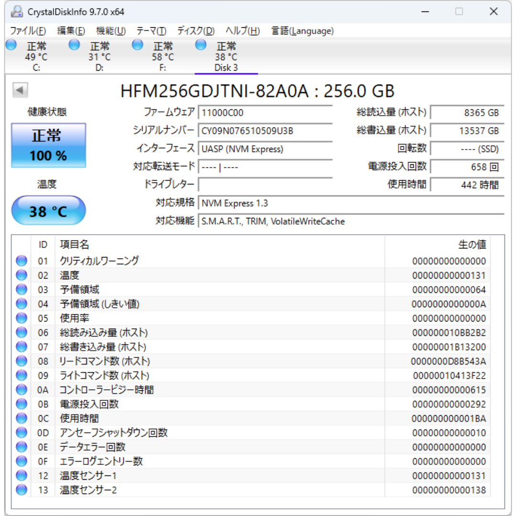Open the テーマ(T) menu
The height and width of the screenshot is (516, 516).
151,31
